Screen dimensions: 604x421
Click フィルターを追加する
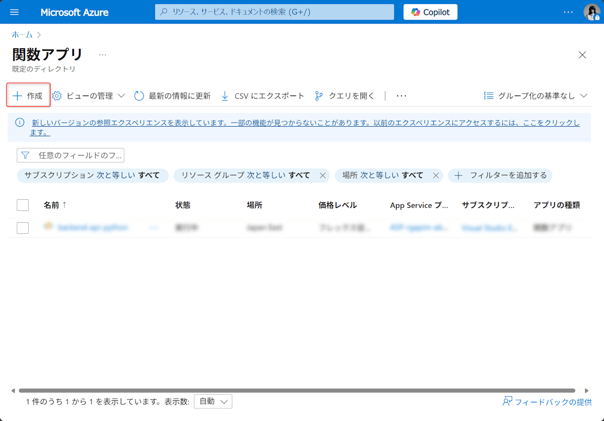(500, 175)
